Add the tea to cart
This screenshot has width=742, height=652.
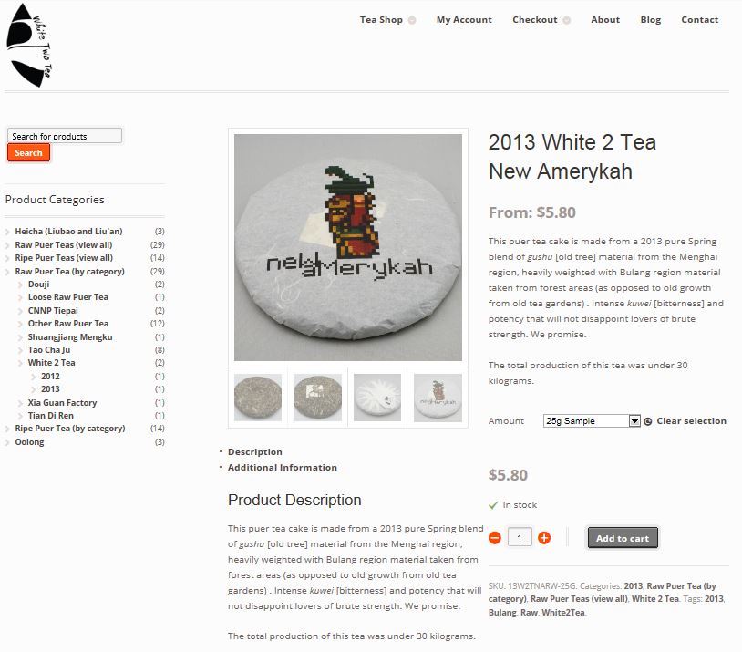click(623, 538)
